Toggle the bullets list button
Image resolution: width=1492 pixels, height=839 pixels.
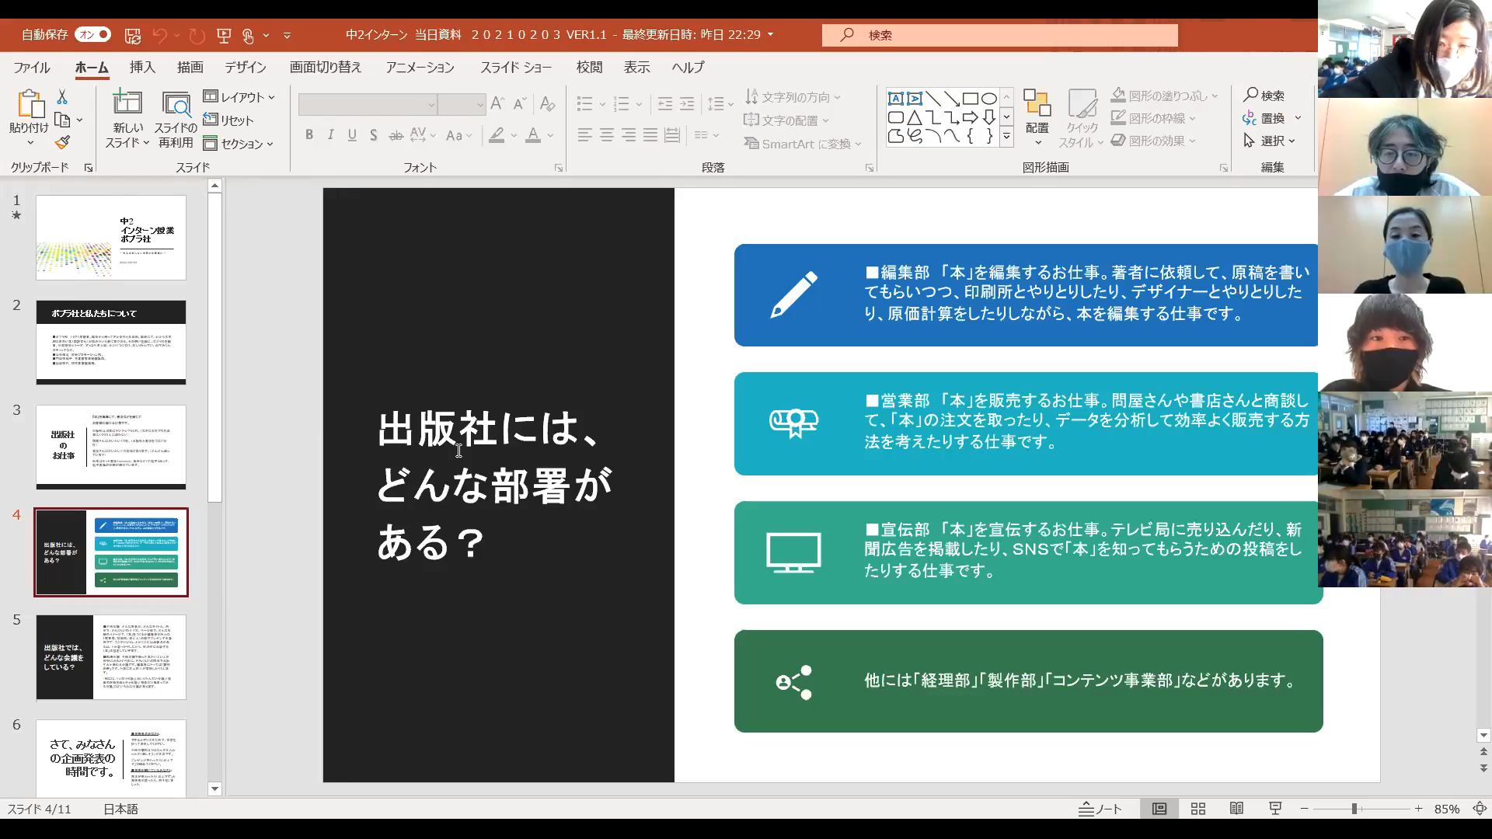pos(585,103)
